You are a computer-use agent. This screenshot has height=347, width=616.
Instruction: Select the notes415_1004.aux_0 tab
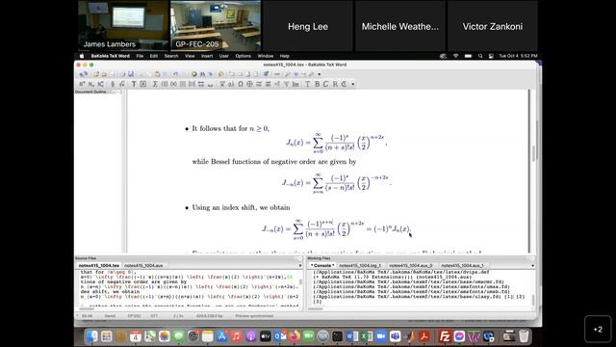411,266
